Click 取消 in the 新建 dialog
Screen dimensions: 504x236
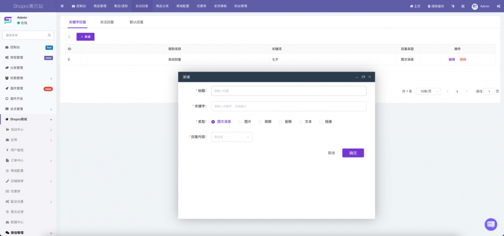pos(331,153)
